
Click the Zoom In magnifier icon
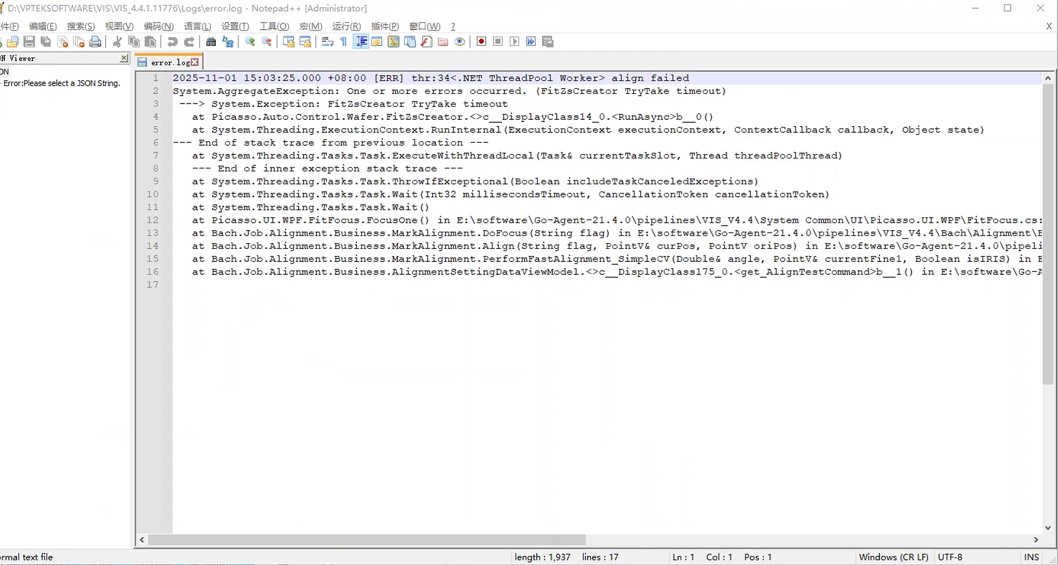coord(250,42)
